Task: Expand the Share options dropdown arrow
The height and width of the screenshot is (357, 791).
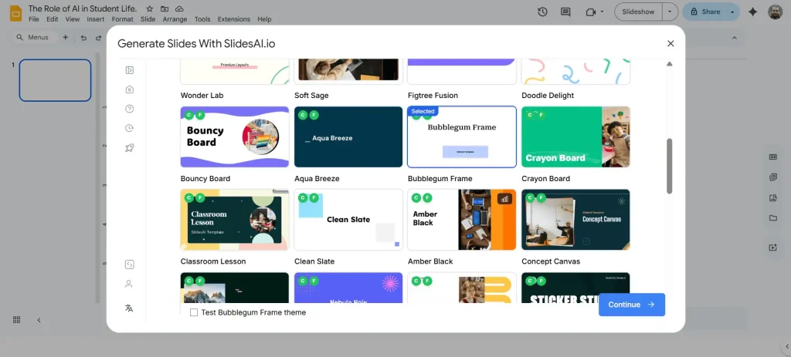Action: coord(732,12)
